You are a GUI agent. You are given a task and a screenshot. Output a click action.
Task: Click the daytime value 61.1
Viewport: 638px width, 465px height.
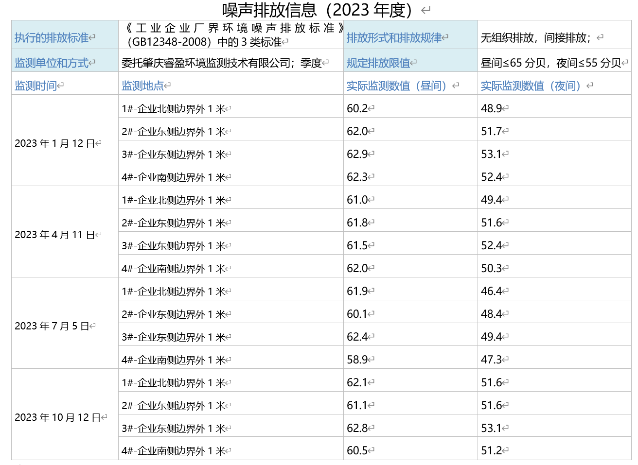tap(357, 405)
